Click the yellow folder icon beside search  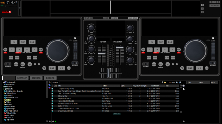[165, 82]
